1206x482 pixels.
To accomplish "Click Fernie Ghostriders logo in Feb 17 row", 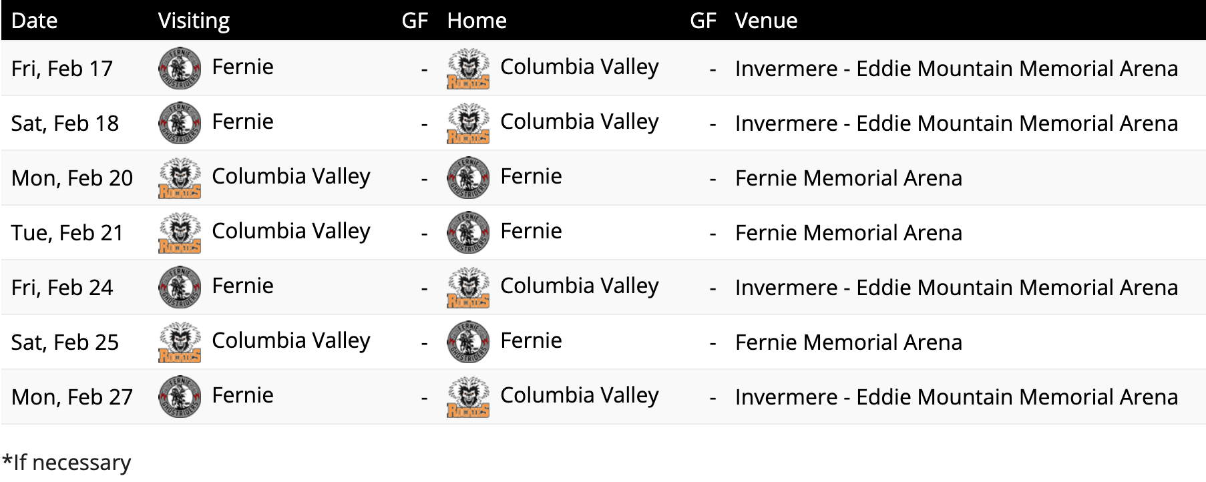I will pos(180,68).
